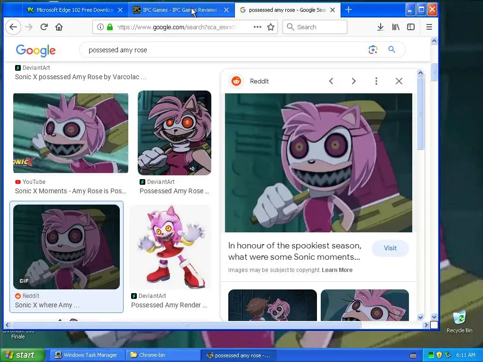The width and height of the screenshot is (483, 362).
Task: Open more options in the preview panel
Action: point(376,81)
